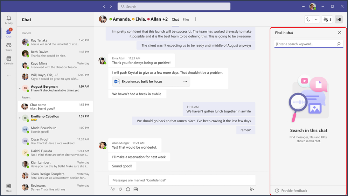Open the Daichi Fukuda chat
Viewport: 348px width, 196px height.
pos(55,152)
